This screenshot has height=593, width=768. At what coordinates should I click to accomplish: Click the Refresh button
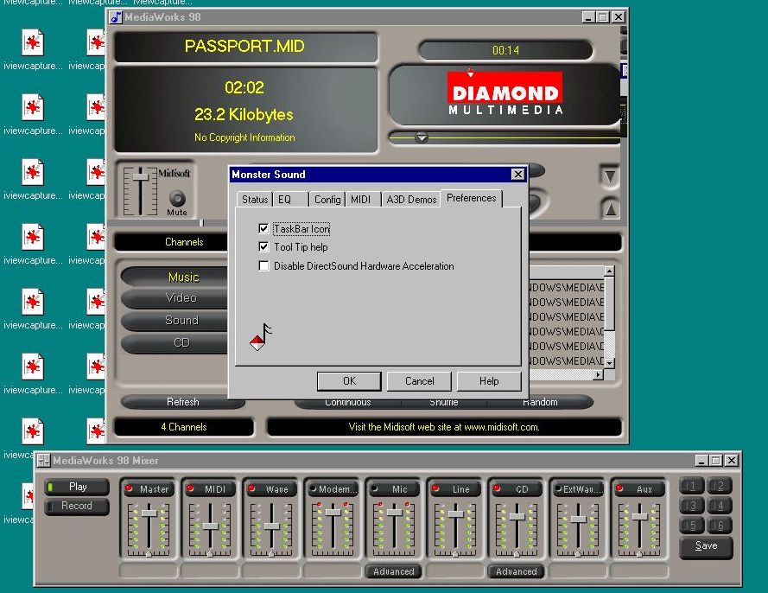click(x=182, y=402)
